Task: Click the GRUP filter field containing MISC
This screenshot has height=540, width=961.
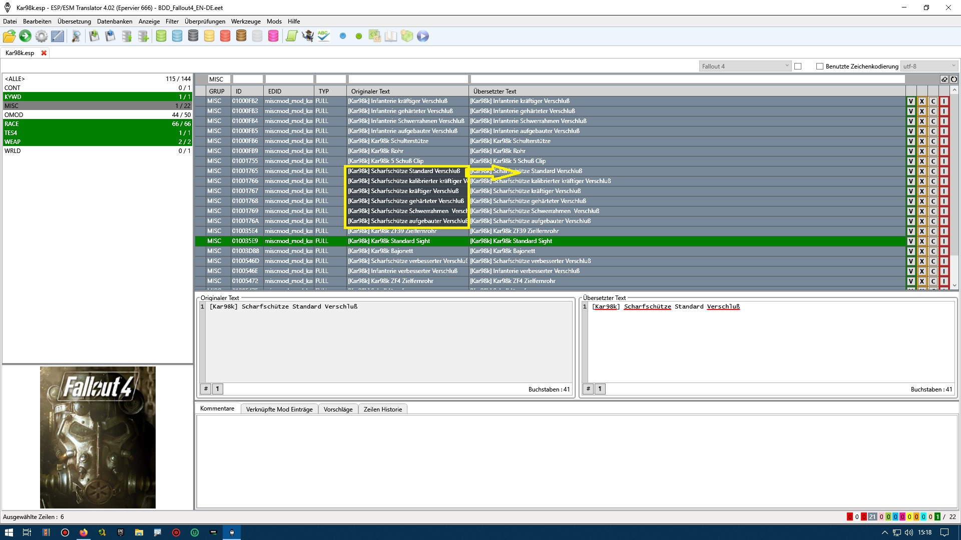Action: point(219,79)
